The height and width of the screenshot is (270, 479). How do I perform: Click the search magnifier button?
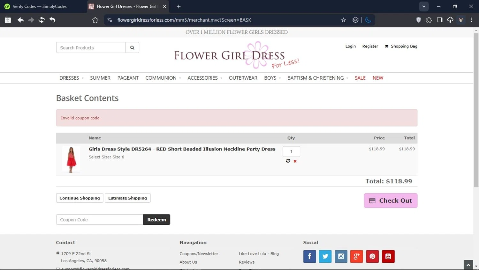pos(132,47)
